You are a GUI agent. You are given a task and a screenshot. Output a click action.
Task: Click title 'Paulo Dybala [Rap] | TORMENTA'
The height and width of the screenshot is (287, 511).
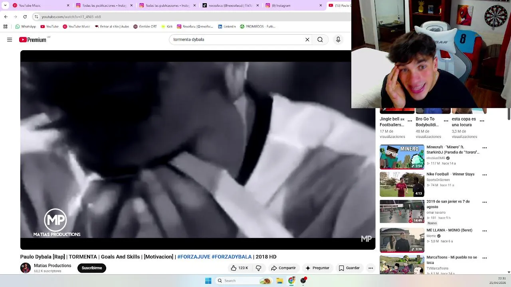[x=59, y=257]
